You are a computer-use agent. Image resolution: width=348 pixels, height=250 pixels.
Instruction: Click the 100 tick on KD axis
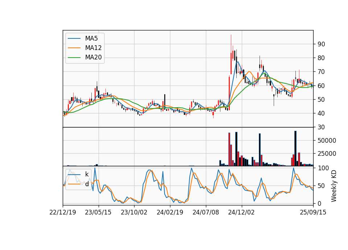pos(323,168)
